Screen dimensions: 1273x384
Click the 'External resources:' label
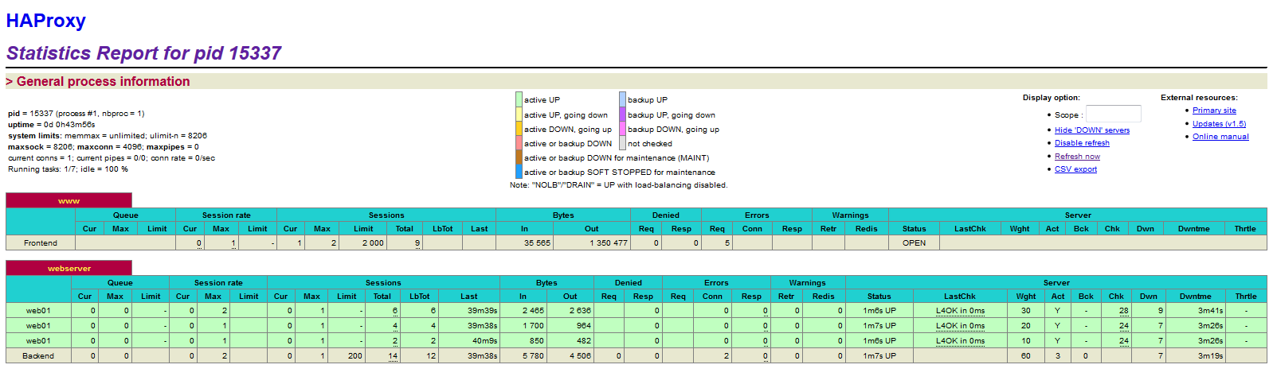(x=1199, y=98)
